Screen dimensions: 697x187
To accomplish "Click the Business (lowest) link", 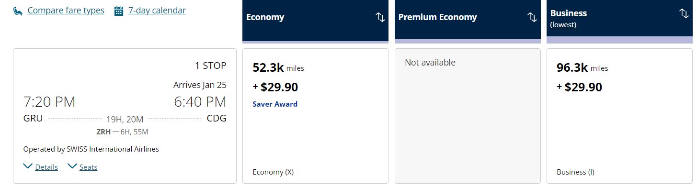I will click(563, 25).
